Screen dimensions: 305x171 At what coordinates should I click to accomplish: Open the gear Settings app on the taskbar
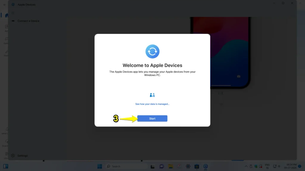(188, 166)
